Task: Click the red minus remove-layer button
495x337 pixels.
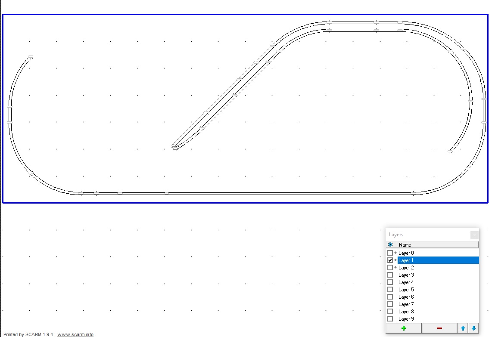Action: 439,328
